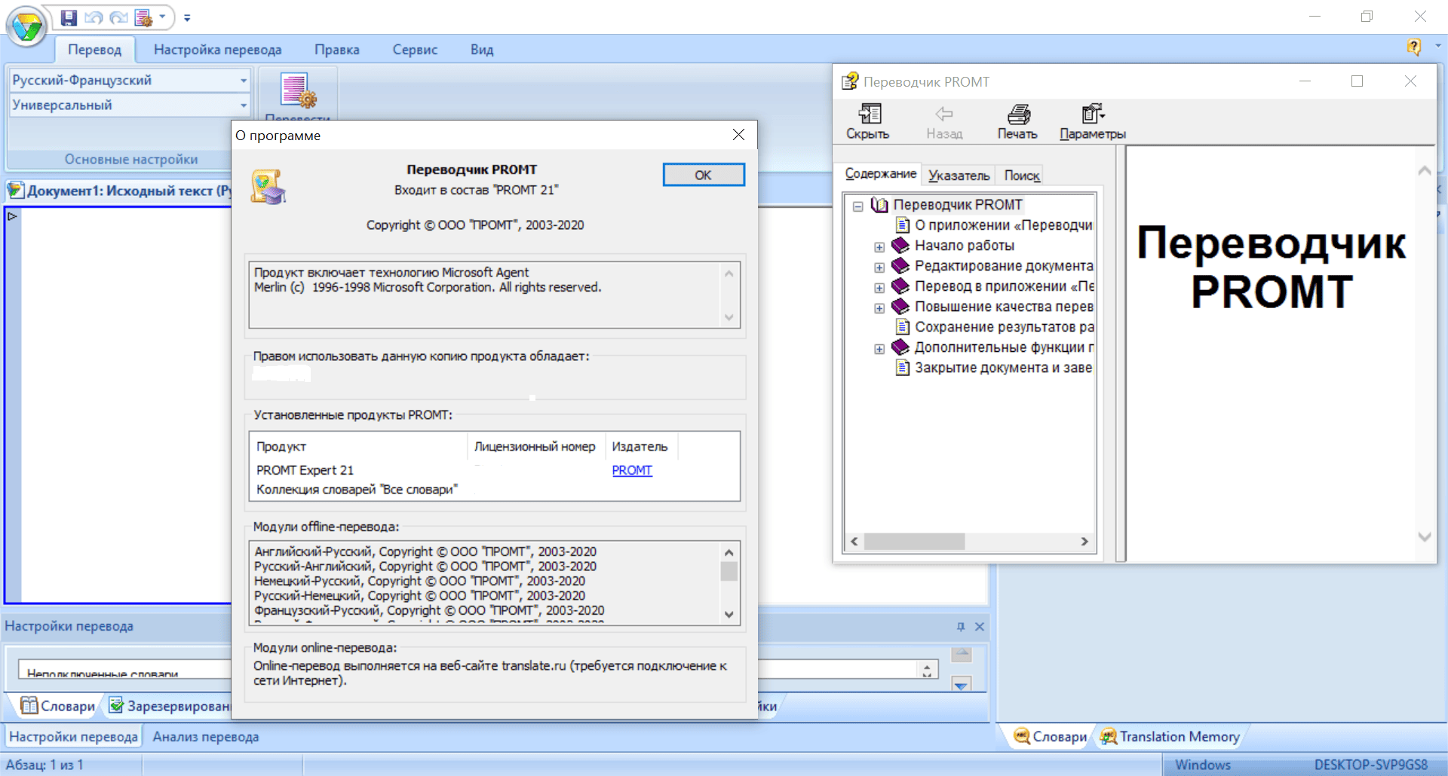Open the Translation Memory tab at bottom right
This screenshot has height=776, width=1448.
(x=1170, y=737)
